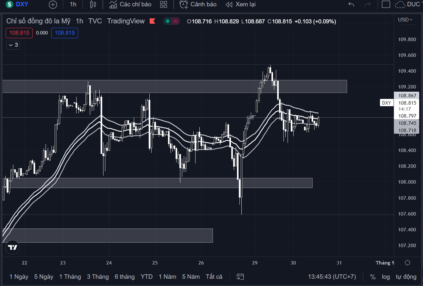Click date label 29 on time axis
Viewport: 423px width, 286px height.
255,263
